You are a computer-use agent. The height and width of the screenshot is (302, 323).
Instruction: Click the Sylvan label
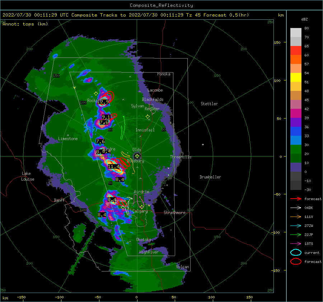[137, 106]
